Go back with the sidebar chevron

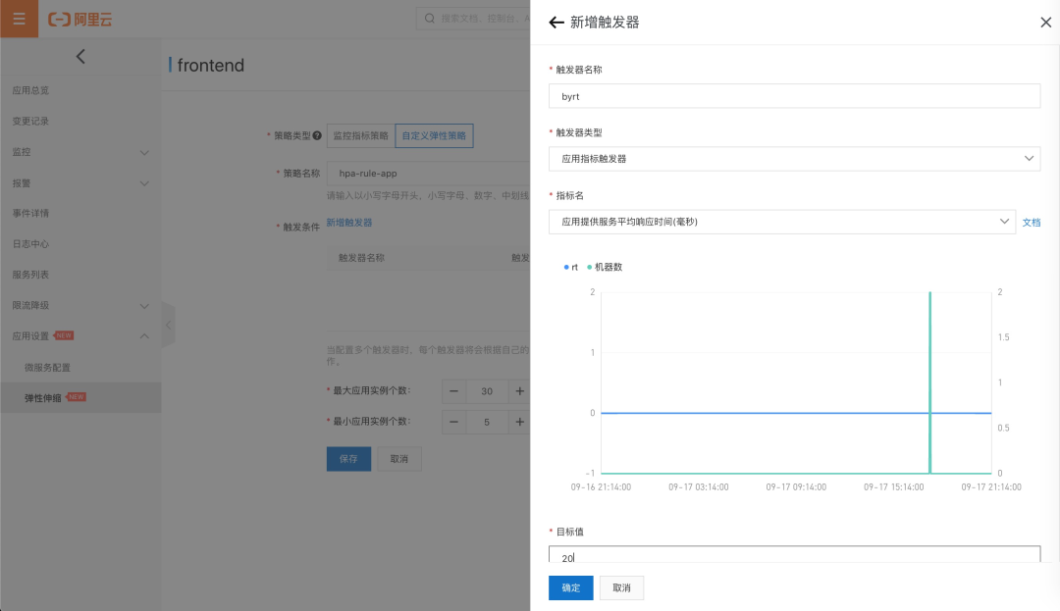click(80, 56)
